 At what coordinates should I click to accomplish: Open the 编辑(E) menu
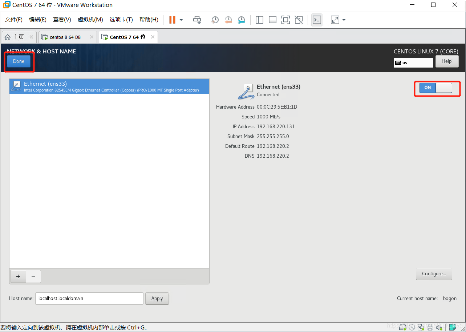point(38,20)
